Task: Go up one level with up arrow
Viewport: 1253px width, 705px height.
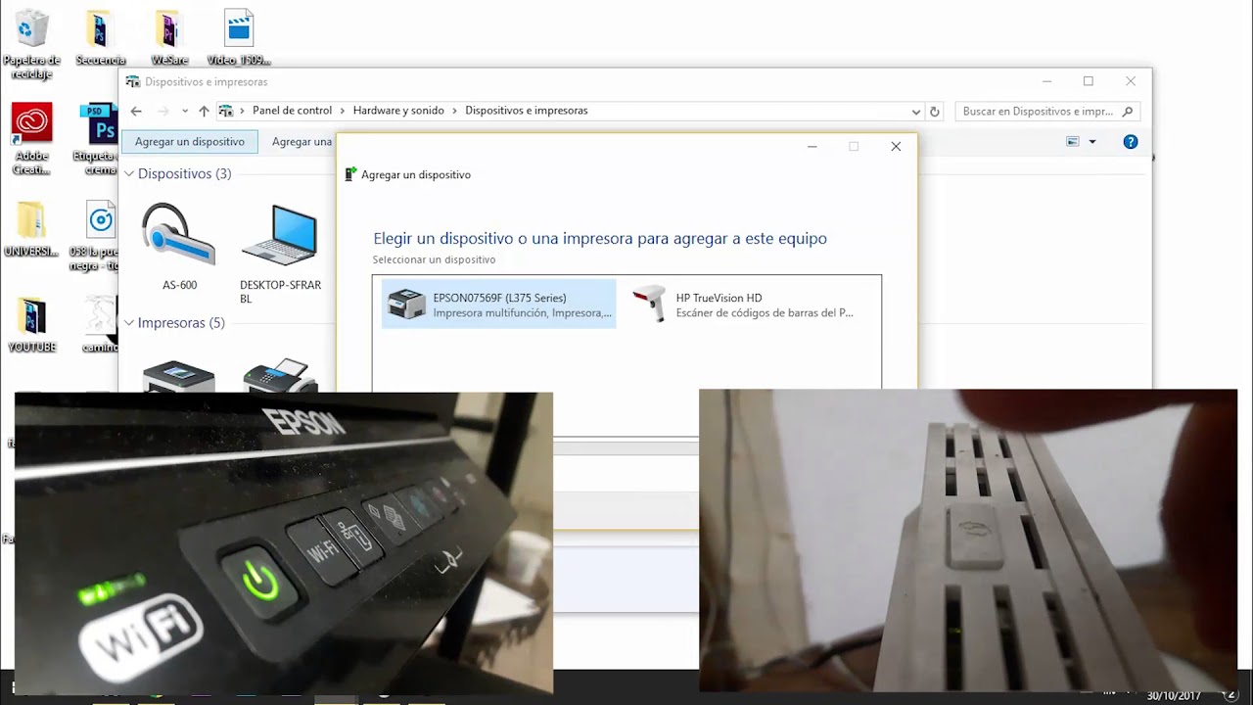Action: pyautogui.click(x=204, y=112)
